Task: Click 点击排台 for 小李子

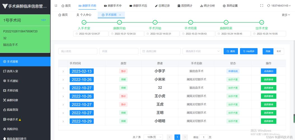Action: (x=268, y=71)
